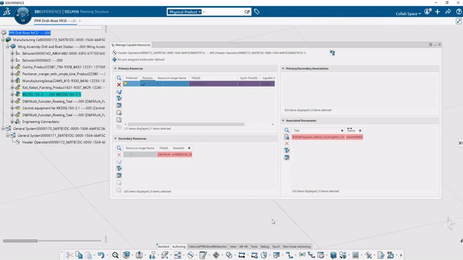Switch to the Standard toolbar tab
This screenshot has height=260, width=463.
[163, 247]
